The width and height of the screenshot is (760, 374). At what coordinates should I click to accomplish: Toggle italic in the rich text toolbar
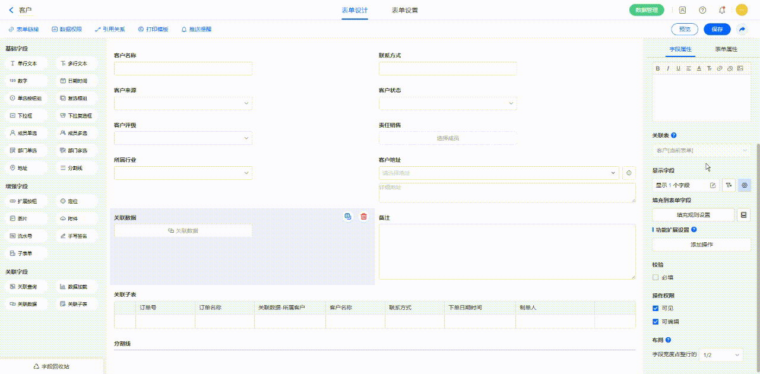coord(668,68)
